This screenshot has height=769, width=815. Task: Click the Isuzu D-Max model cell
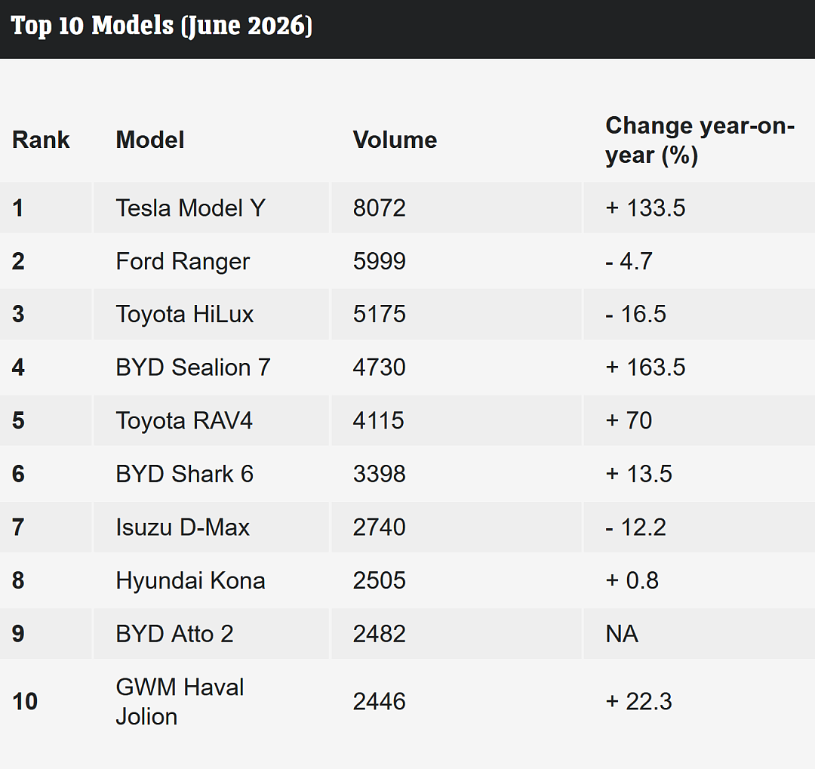(183, 528)
